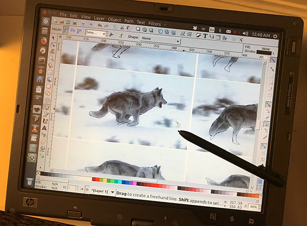This screenshot has height=226, width=307.
Task: Toggle the grid display button bottom right
Action: [x=260, y=181]
